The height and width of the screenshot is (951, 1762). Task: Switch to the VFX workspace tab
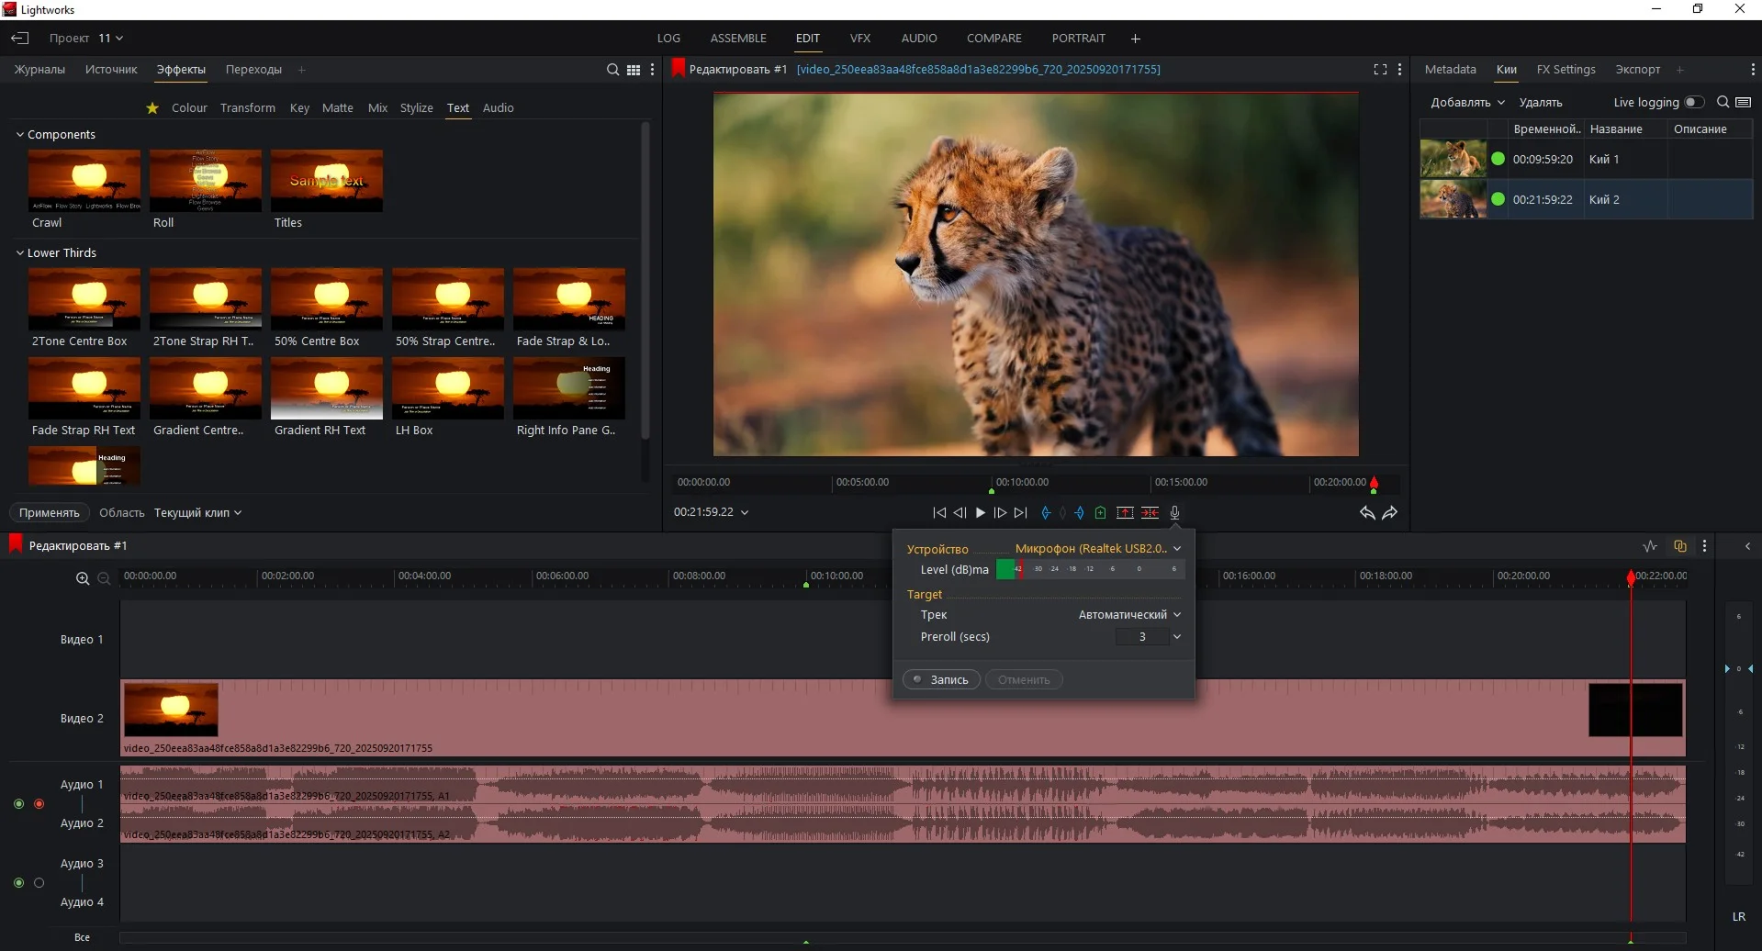(859, 39)
